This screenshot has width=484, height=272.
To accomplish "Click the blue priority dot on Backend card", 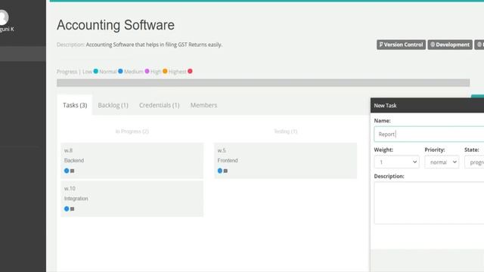I will pyautogui.click(x=67, y=171).
